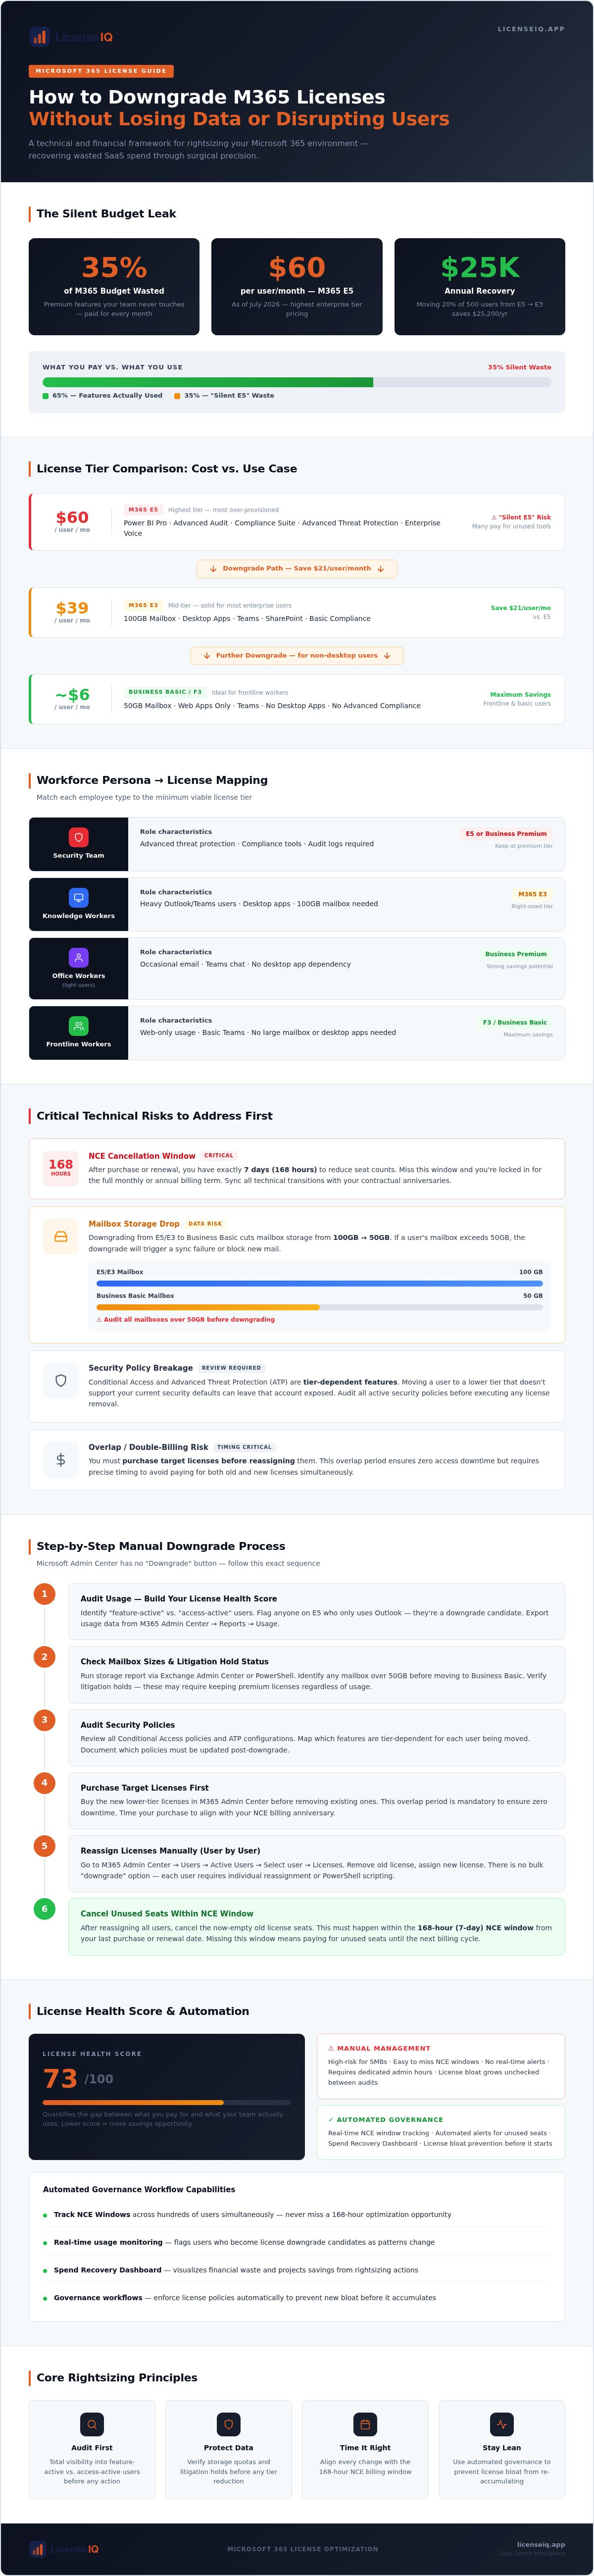Click step 3 circle for Audit Security Policies

coord(44,1720)
